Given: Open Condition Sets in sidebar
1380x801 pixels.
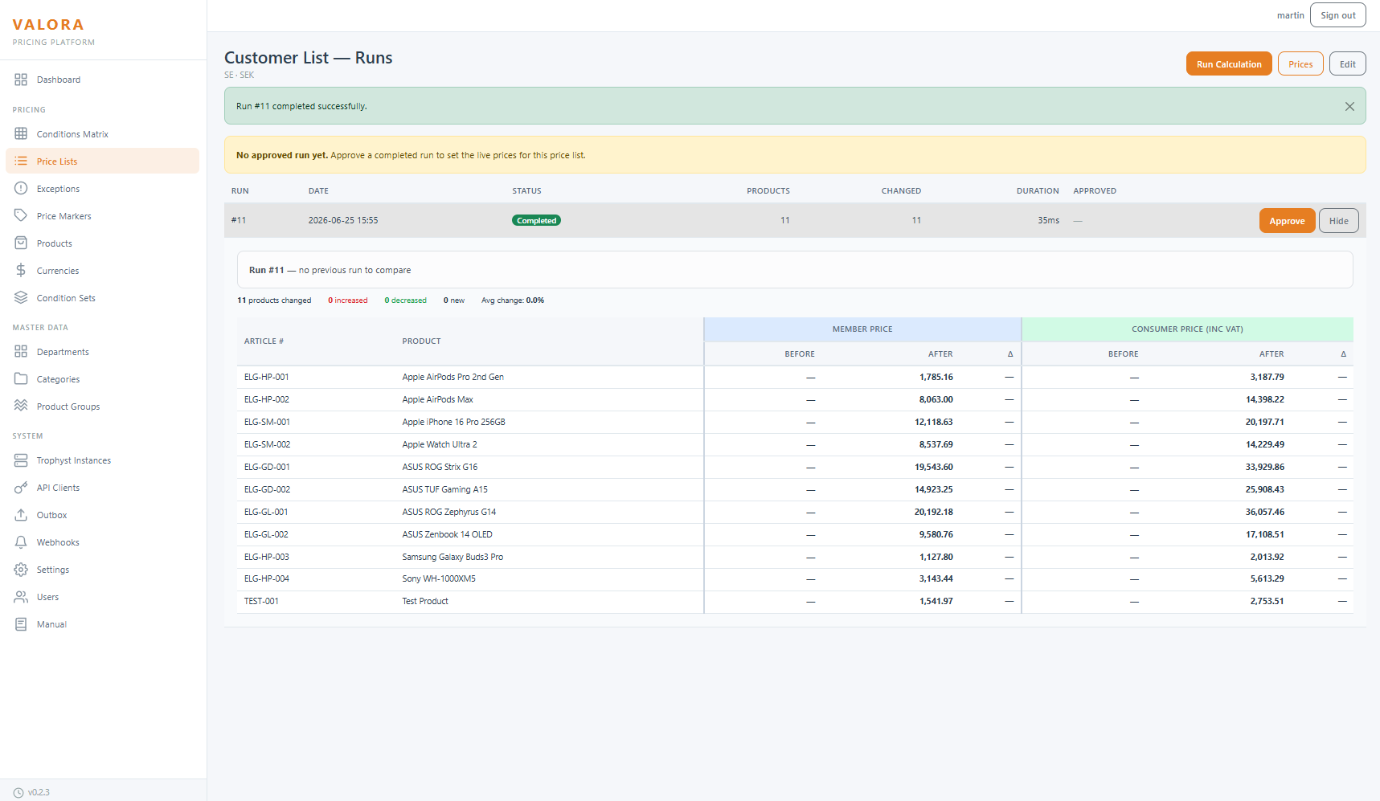Looking at the screenshot, I should click(x=103, y=298).
